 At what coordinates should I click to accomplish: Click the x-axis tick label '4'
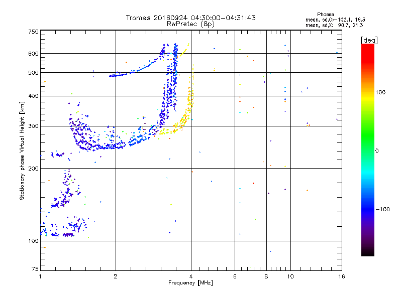tap(191, 276)
